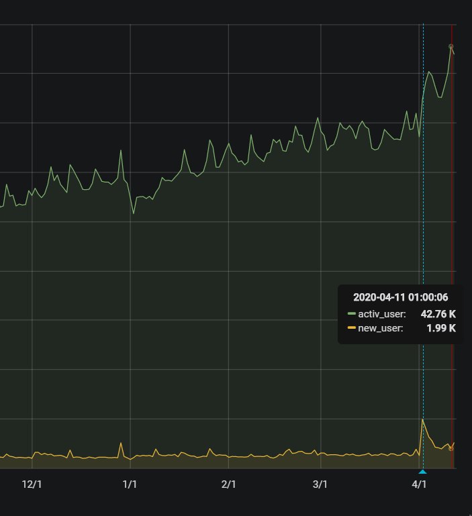Click the new_user label in the tooltip
This screenshot has height=516, width=472.
coord(381,328)
